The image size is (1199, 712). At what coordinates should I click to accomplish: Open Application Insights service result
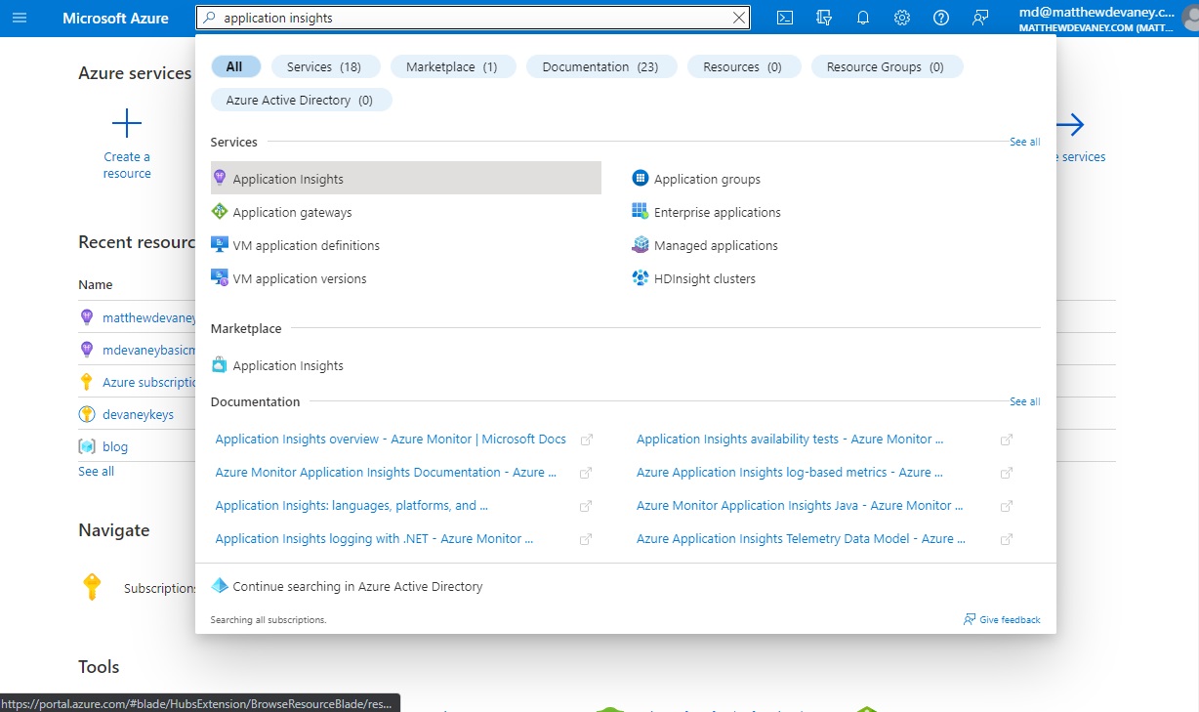(288, 179)
